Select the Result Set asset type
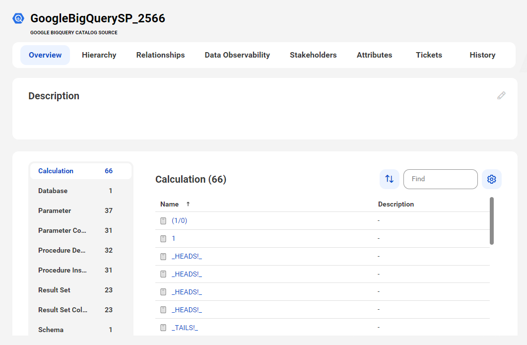 [81, 290]
